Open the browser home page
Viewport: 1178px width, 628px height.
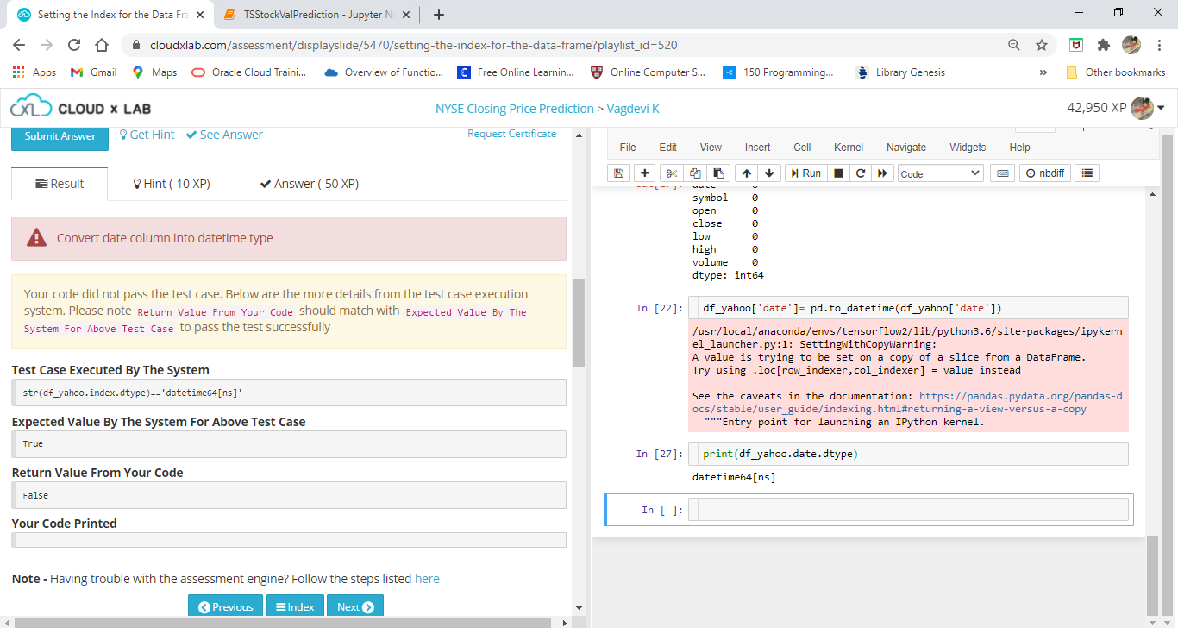coord(102,45)
